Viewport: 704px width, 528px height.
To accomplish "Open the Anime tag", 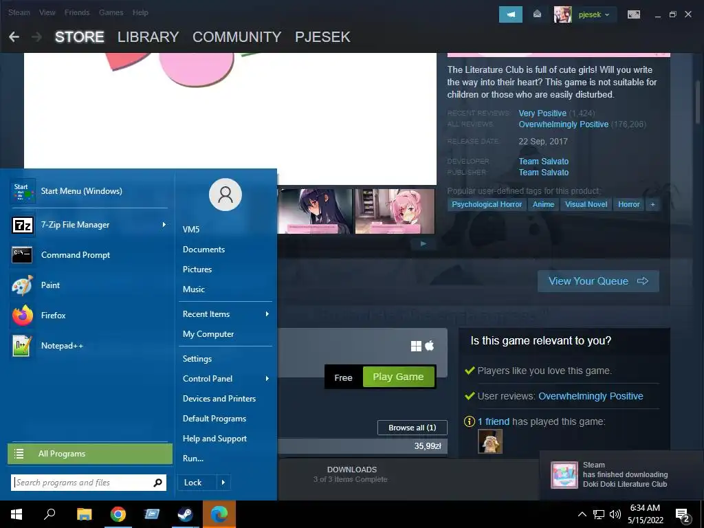I will [543, 204].
